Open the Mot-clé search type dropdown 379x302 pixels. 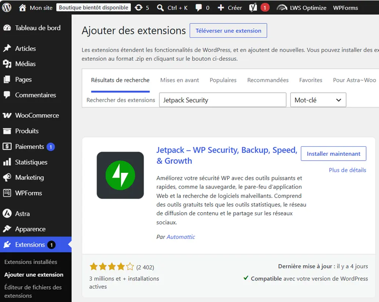tap(318, 100)
